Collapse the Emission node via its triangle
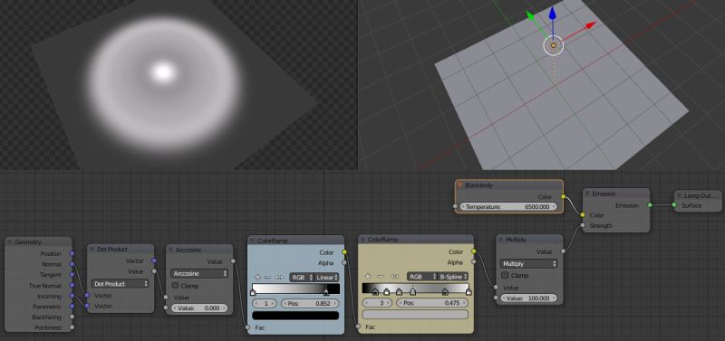The width and height of the screenshot is (725, 341). [x=587, y=194]
